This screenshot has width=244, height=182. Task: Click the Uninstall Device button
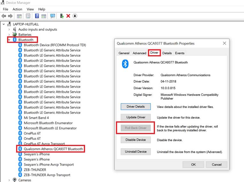pyautogui.click(x=136, y=152)
